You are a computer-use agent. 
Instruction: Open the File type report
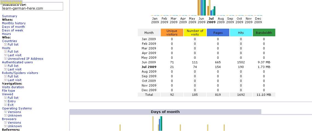(8, 91)
